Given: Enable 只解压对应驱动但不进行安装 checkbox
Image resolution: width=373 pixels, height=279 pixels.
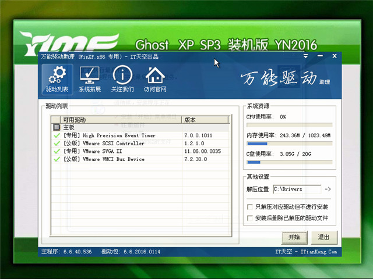Looking at the screenshot, I should pos(250,207).
